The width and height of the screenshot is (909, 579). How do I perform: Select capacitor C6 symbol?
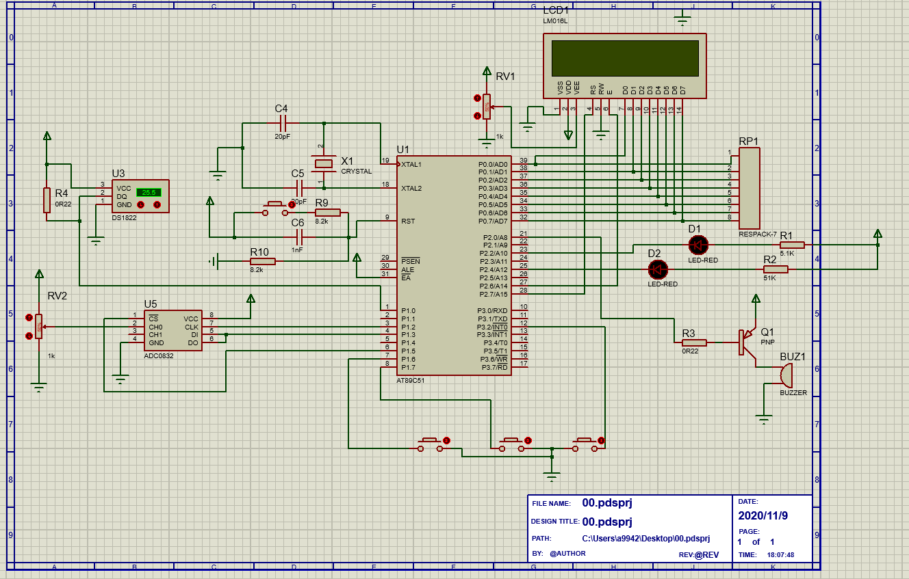pyautogui.click(x=298, y=237)
